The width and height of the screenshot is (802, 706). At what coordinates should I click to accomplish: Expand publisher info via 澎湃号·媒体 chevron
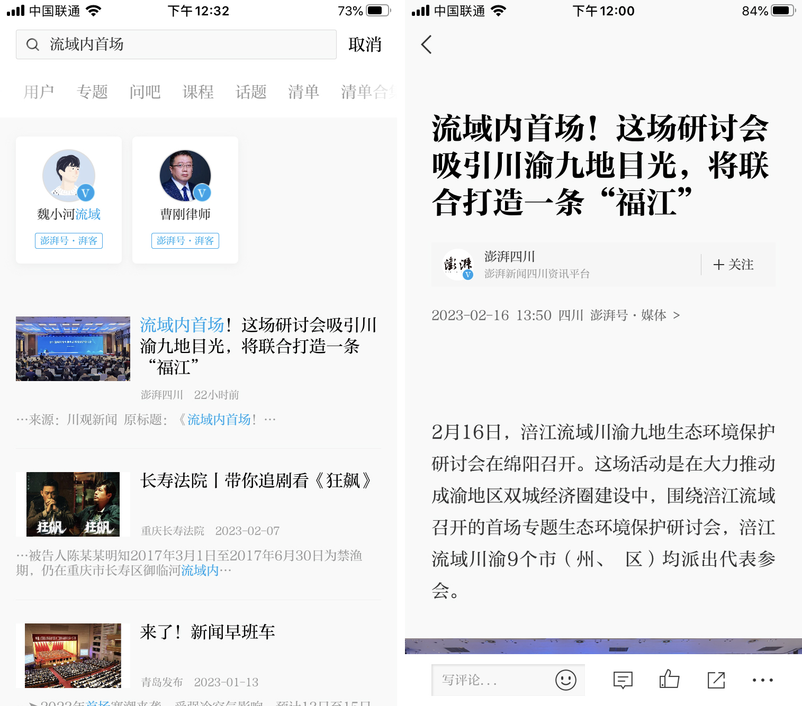click(676, 315)
